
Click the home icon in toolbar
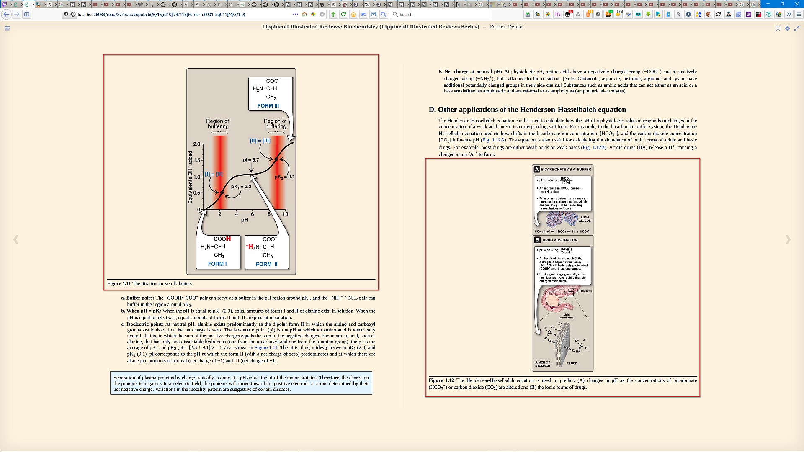tap(353, 14)
